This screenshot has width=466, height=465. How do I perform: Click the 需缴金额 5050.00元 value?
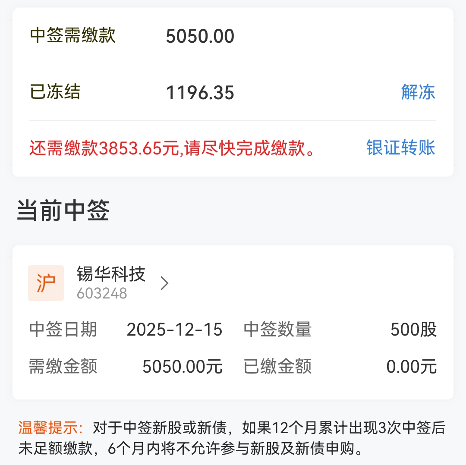pos(182,366)
